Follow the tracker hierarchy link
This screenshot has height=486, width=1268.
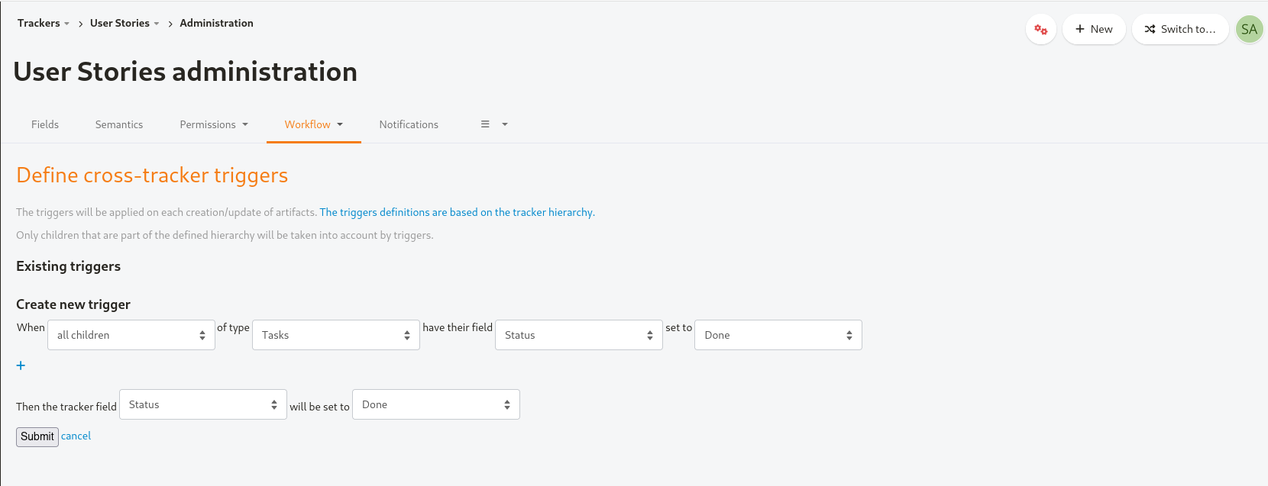[457, 212]
